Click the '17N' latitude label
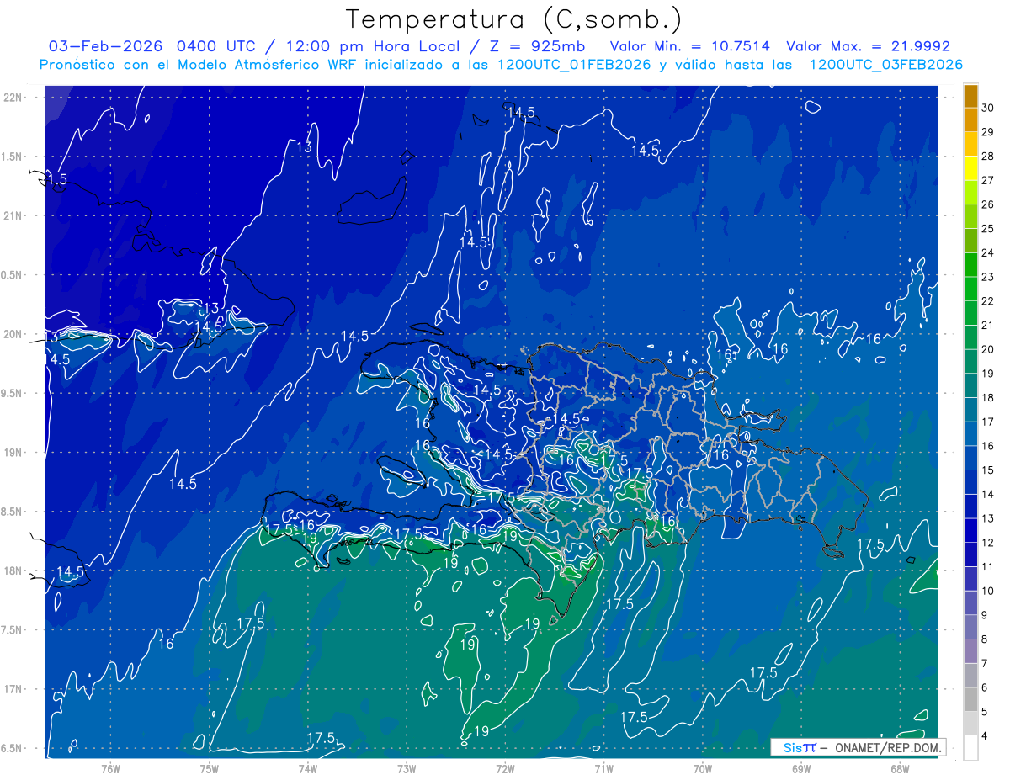 click(12, 689)
